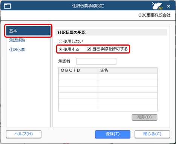Toggle 自己承認を許可する checkbox
Viewport: 176px width, 144px height.
(x=89, y=49)
